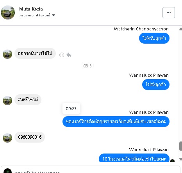This screenshot has height=173, width=182.
Task: Click the 10 โมง message bubble
Action: tap(134, 158)
